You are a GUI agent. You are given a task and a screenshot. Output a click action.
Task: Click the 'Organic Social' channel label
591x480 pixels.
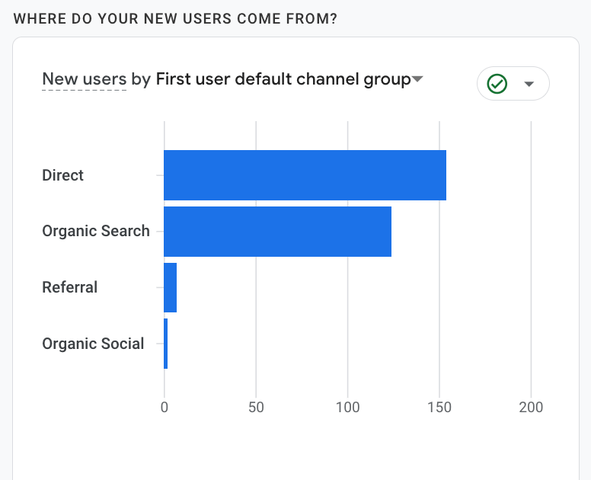tap(93, 344)
